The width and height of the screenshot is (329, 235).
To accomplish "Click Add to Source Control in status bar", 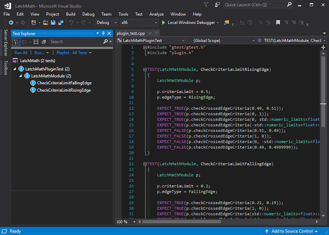I will tap(292, 231).
